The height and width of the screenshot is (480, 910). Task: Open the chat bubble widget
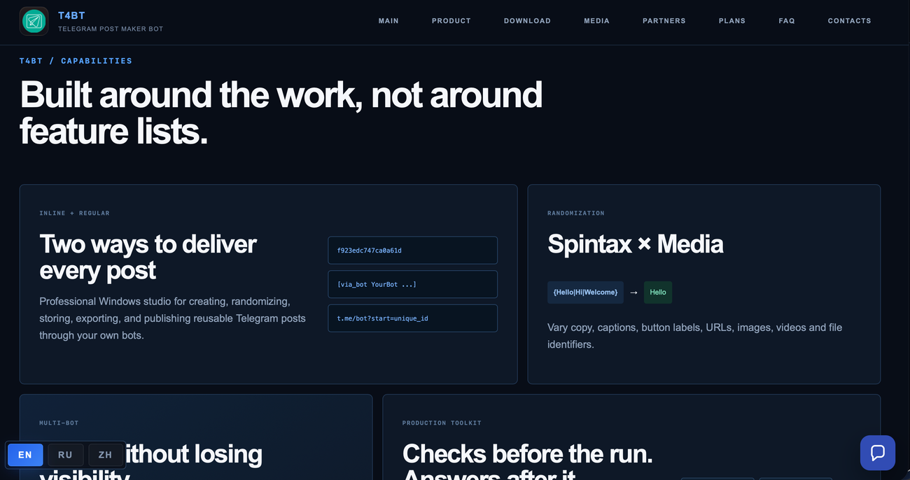coord(878,453)
